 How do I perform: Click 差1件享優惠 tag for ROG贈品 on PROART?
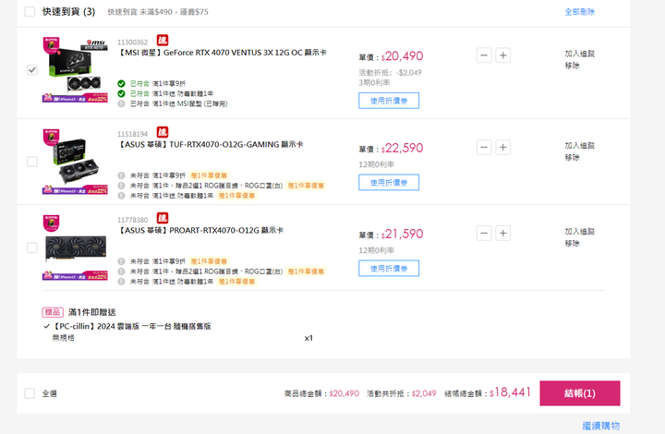point(306,271)
